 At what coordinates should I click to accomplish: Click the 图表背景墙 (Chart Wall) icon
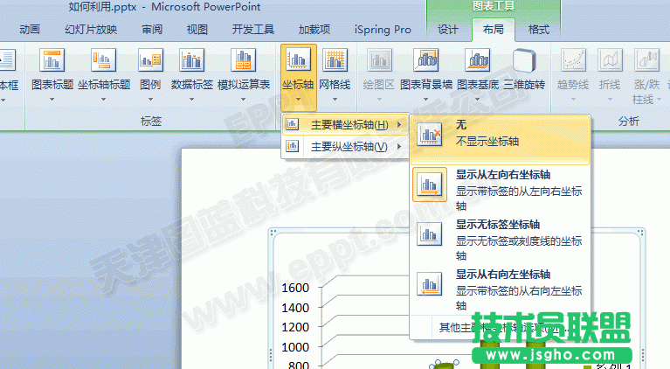point(430,62)
